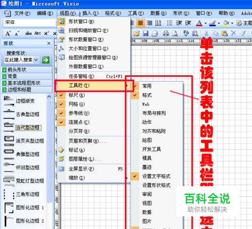252x229 pixels.
Task: Click the Copy icon
Action: click(215, 33)
